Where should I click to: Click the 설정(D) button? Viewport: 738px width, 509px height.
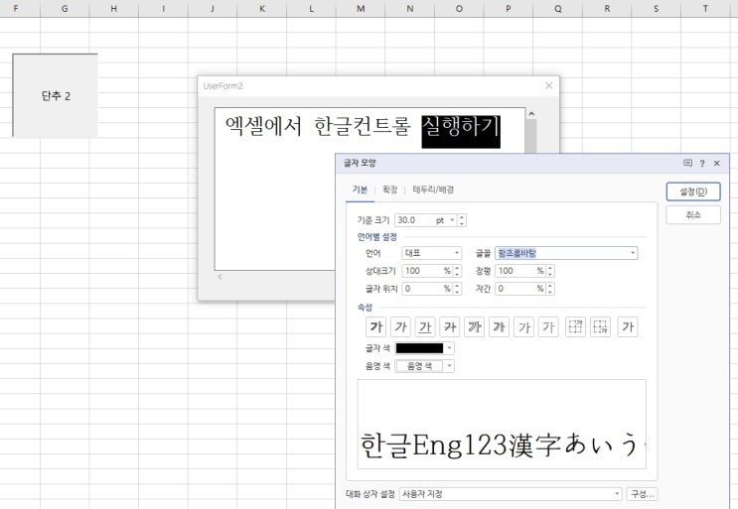[693, 191]
